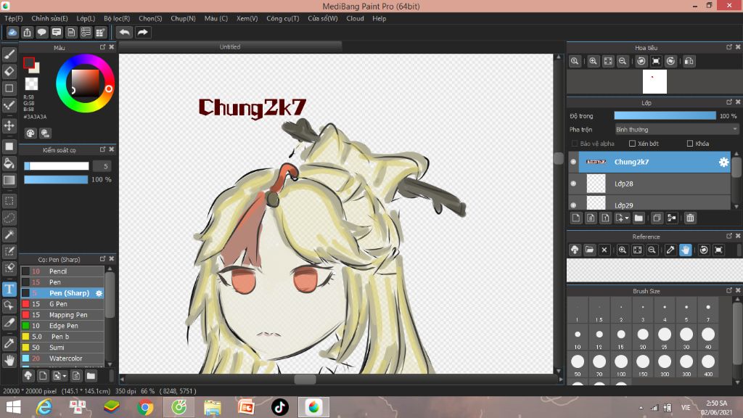
Task: Choose brush size 20 preset
Action: [643, 337]
